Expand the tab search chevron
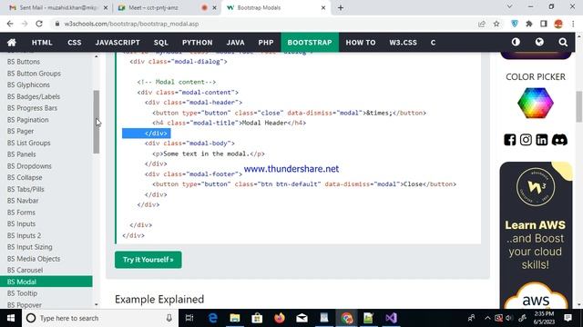The height and width of the screenshot is (327, 583). tap(510, 6)
